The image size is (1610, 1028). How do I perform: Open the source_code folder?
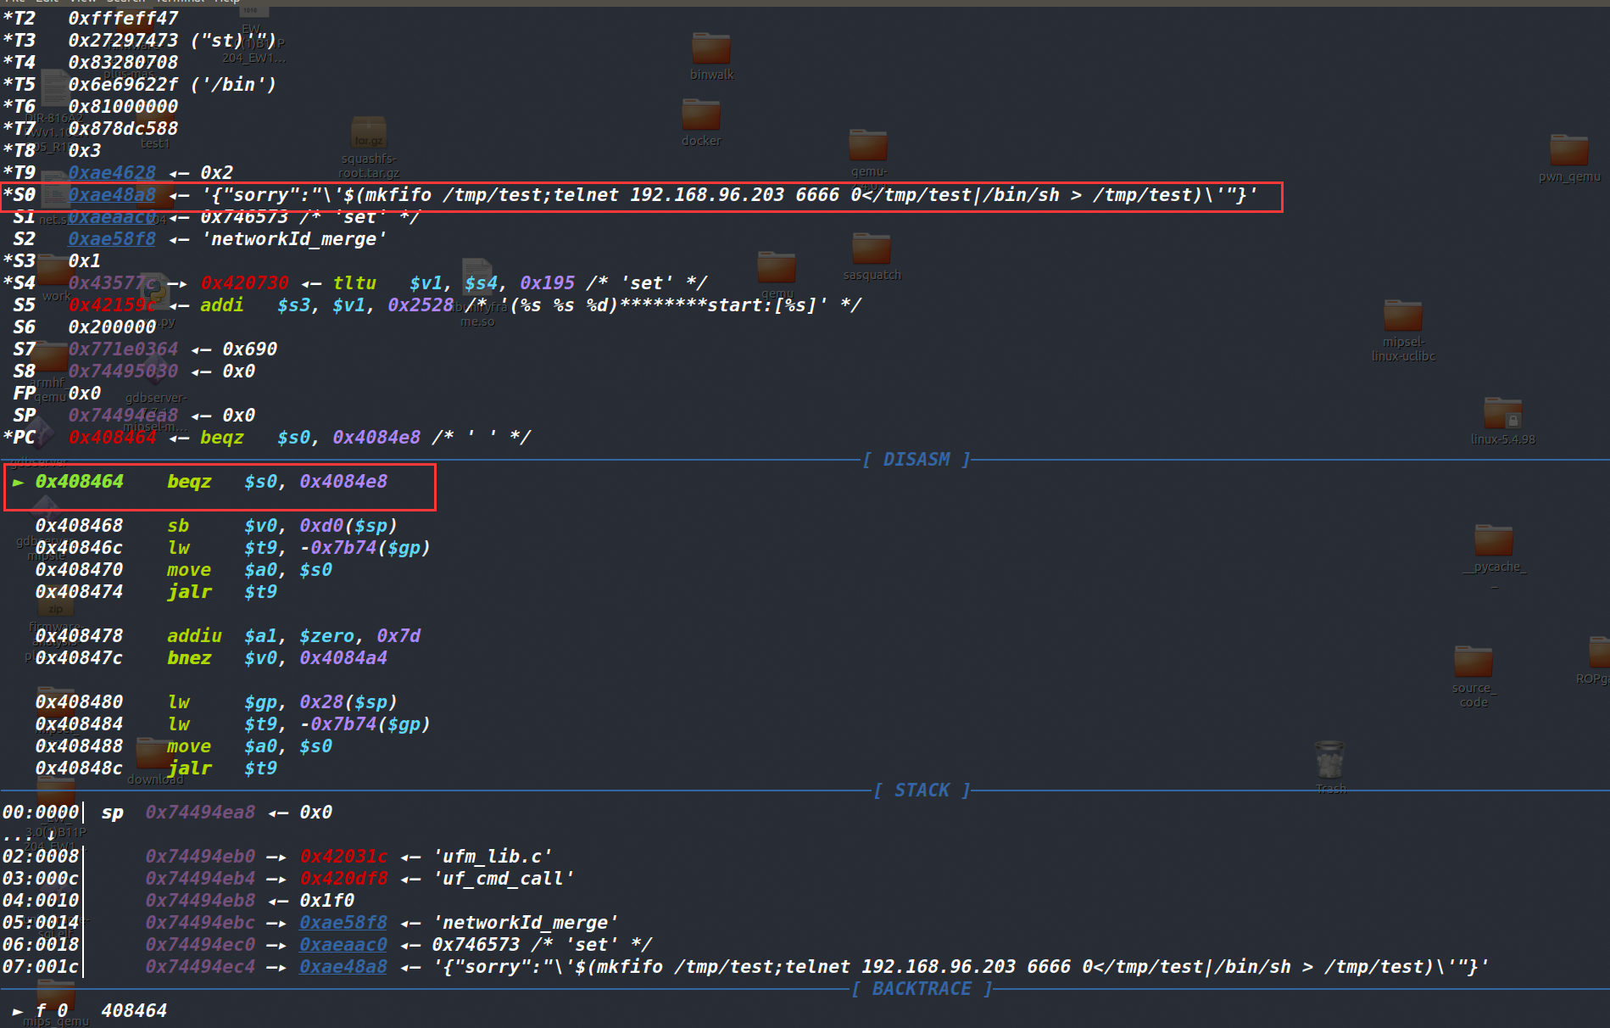point(1474,676)
